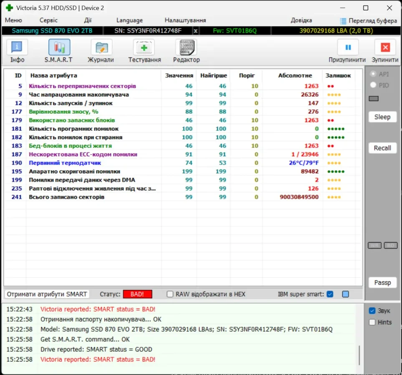This screenshot has width=402, height=375.
Task: Select row Нескоректована ECC-кодом помилки
Action: click(183, 154)
